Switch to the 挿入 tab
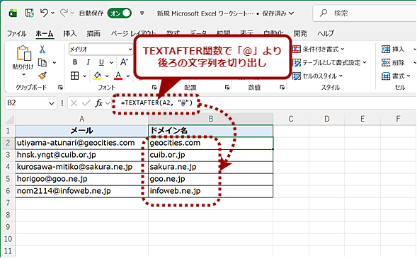Image resolution: width=417 pixels, height=258 pixels. pyautogui.click(x=70, y=33)
